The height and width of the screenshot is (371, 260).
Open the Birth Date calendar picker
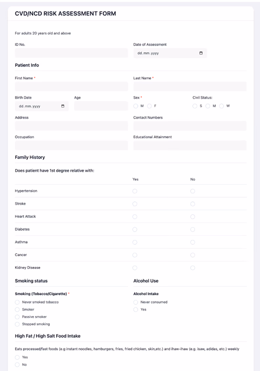click(63, 106)
